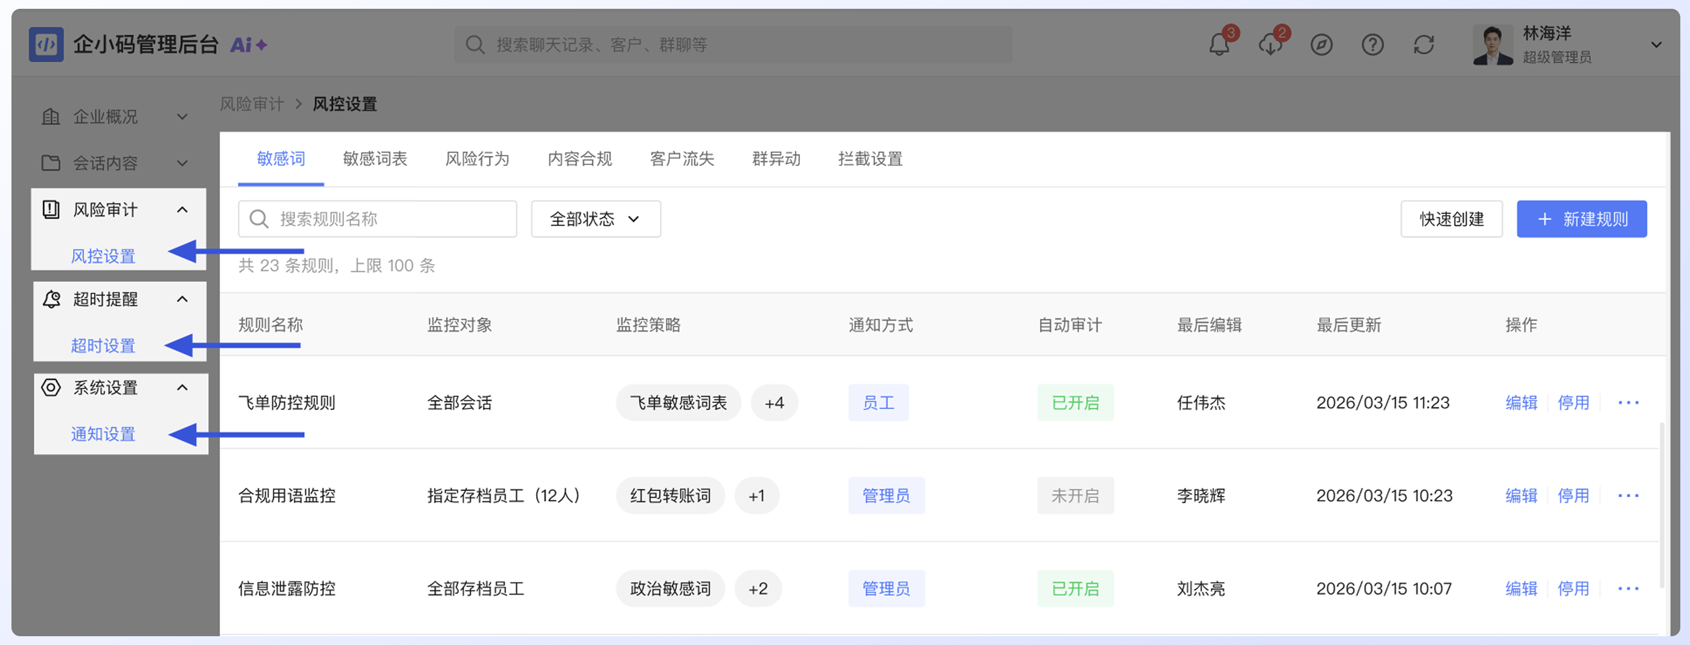The height and width of the screenshot is (645, 1690).
Task: Click the 红包转账词 strategy tag
Action: [670, 495]
